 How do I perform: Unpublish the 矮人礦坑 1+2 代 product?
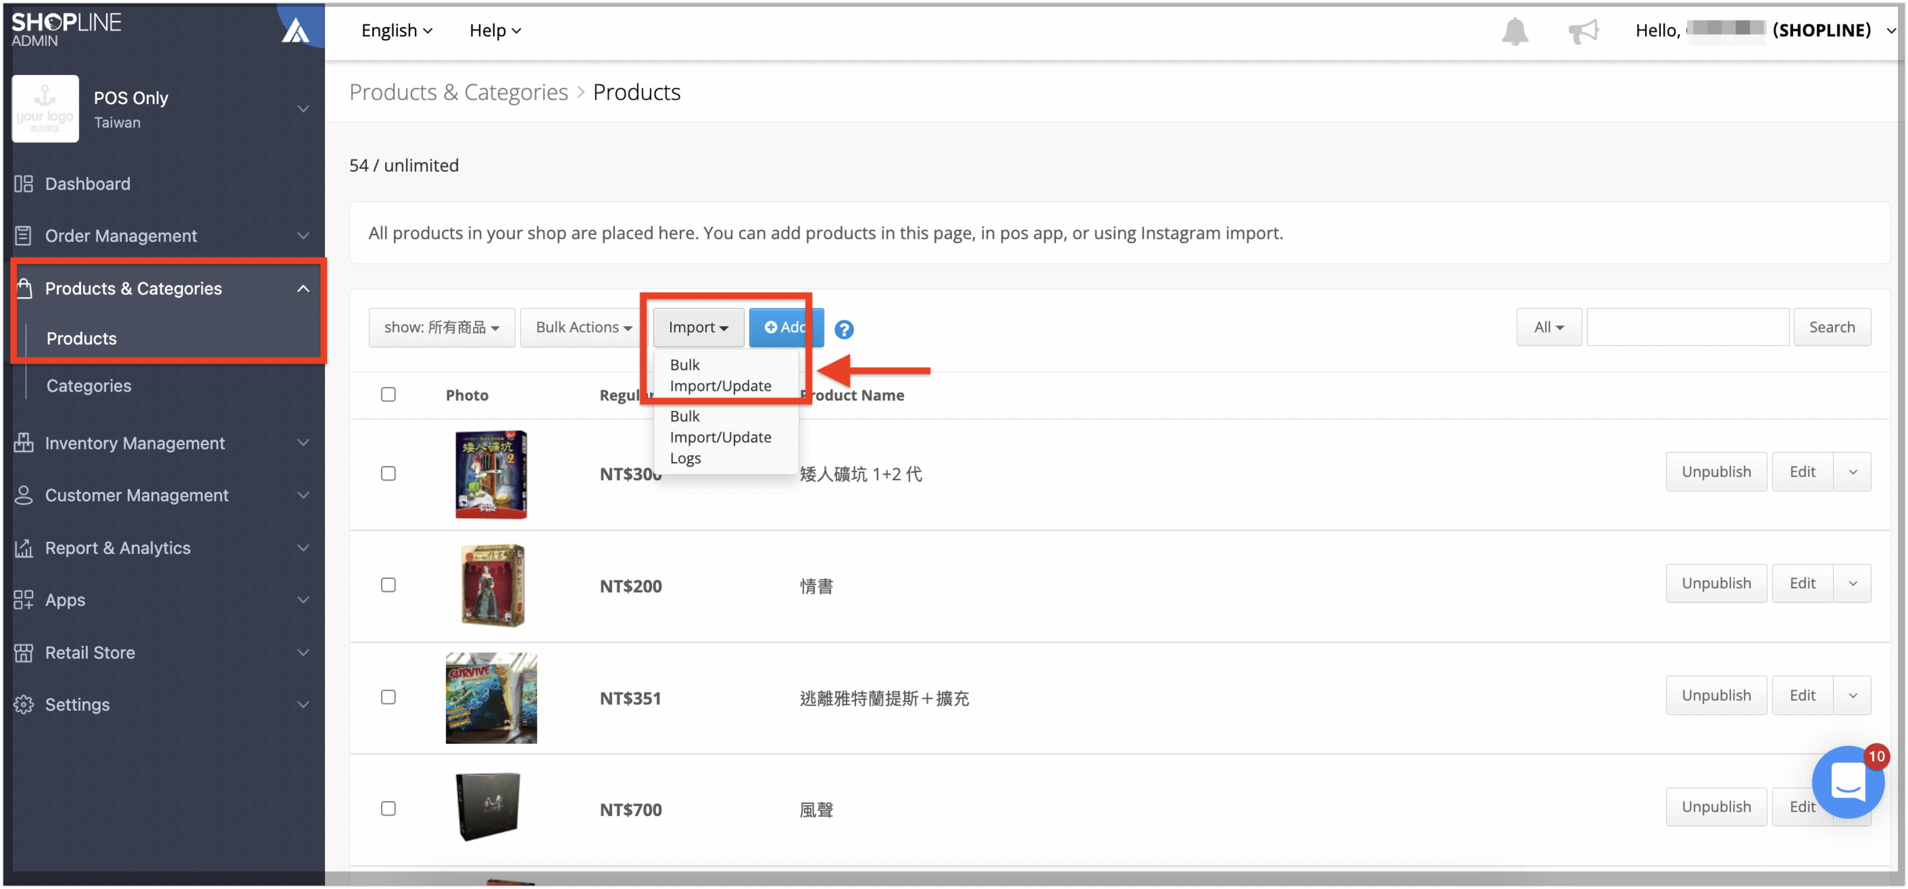[1716, 472]
